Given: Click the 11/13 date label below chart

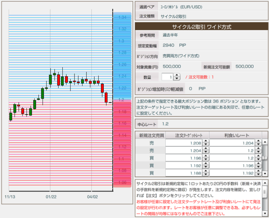Looking at the screenshot, I should point(10,197).
